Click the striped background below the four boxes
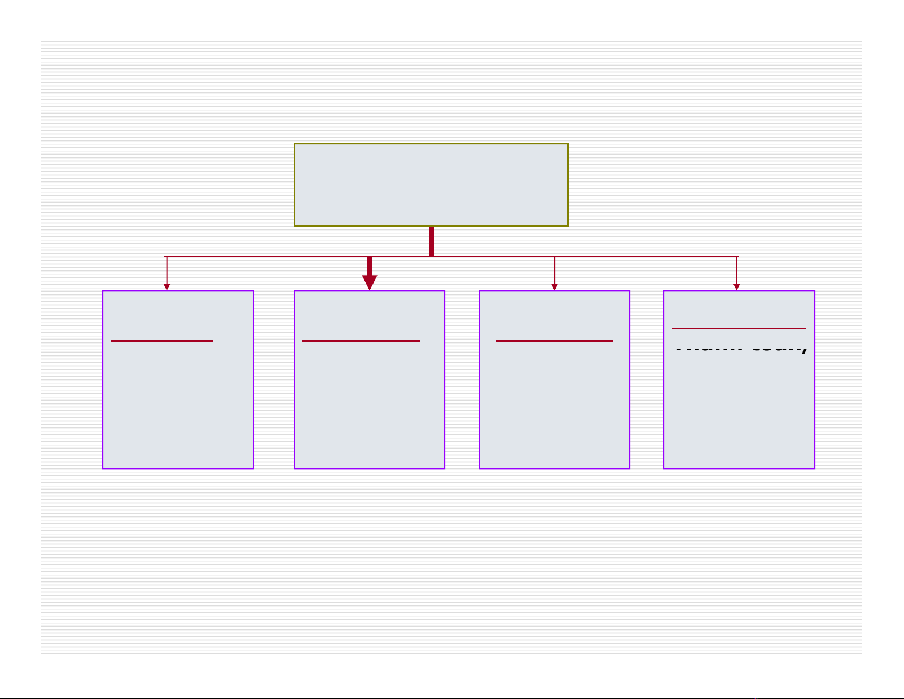 tap(451, 559)
